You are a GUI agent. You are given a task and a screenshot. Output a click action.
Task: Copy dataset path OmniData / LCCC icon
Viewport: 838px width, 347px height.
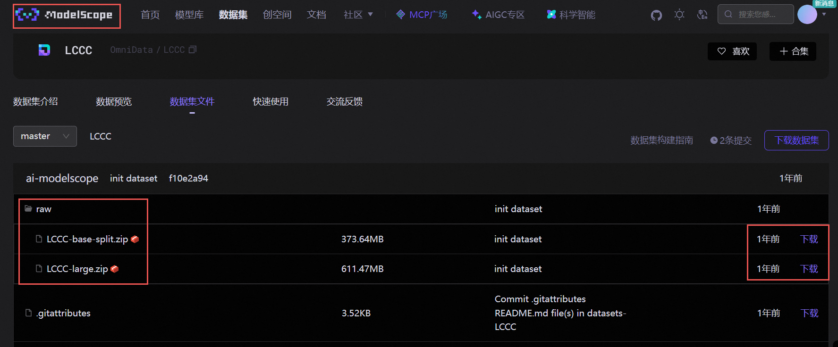click(x=193, y=50)
